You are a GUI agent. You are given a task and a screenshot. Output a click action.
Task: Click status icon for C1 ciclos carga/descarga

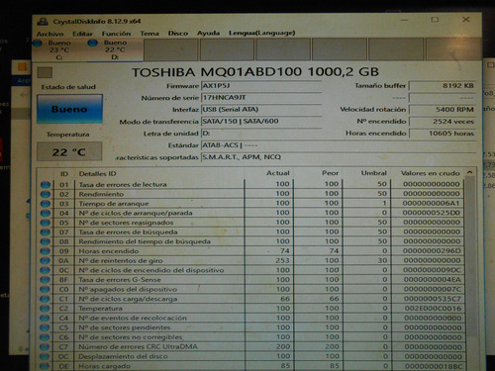[45, 300]
